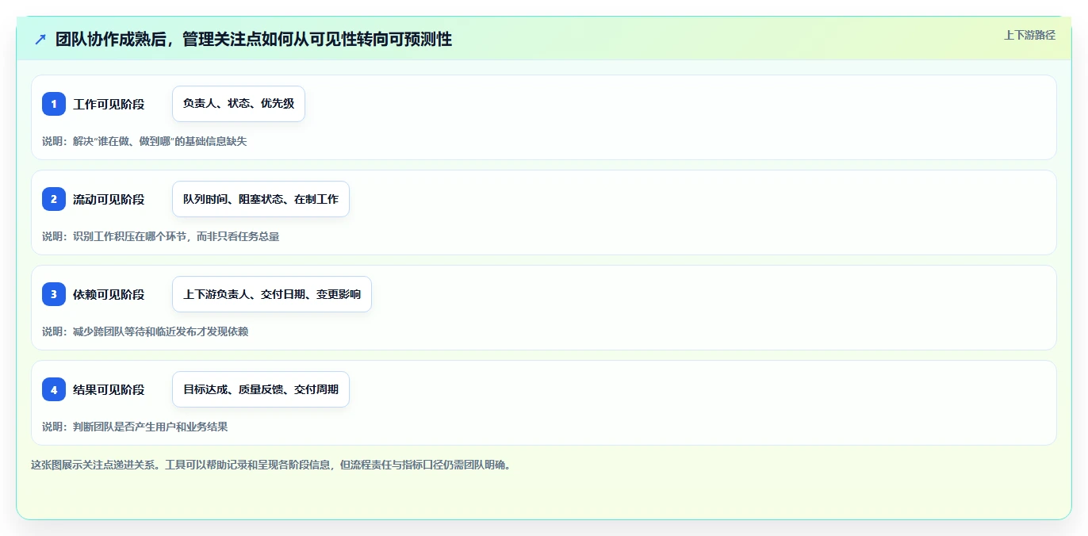
Task: Click the title 团队协作成熟后 heading text
Action: tap(254, 39)
